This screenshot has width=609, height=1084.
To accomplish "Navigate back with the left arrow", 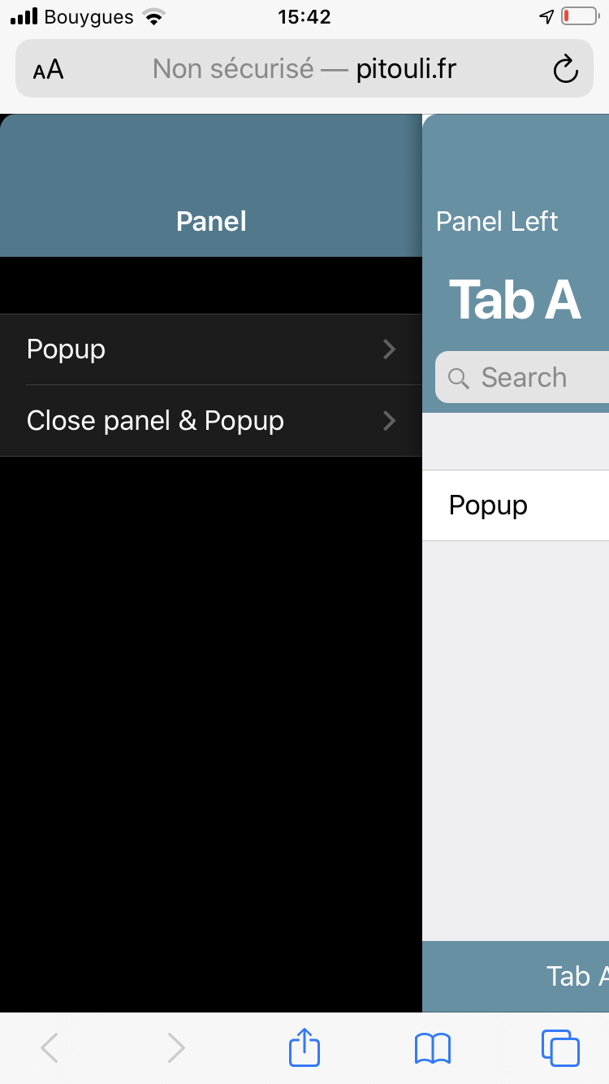I will point(49,1047).
